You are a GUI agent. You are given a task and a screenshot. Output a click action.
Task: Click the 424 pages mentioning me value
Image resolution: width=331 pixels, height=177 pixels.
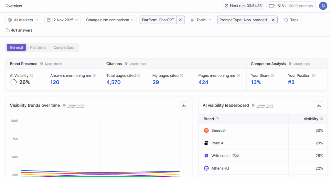click(x=203, y=83)
